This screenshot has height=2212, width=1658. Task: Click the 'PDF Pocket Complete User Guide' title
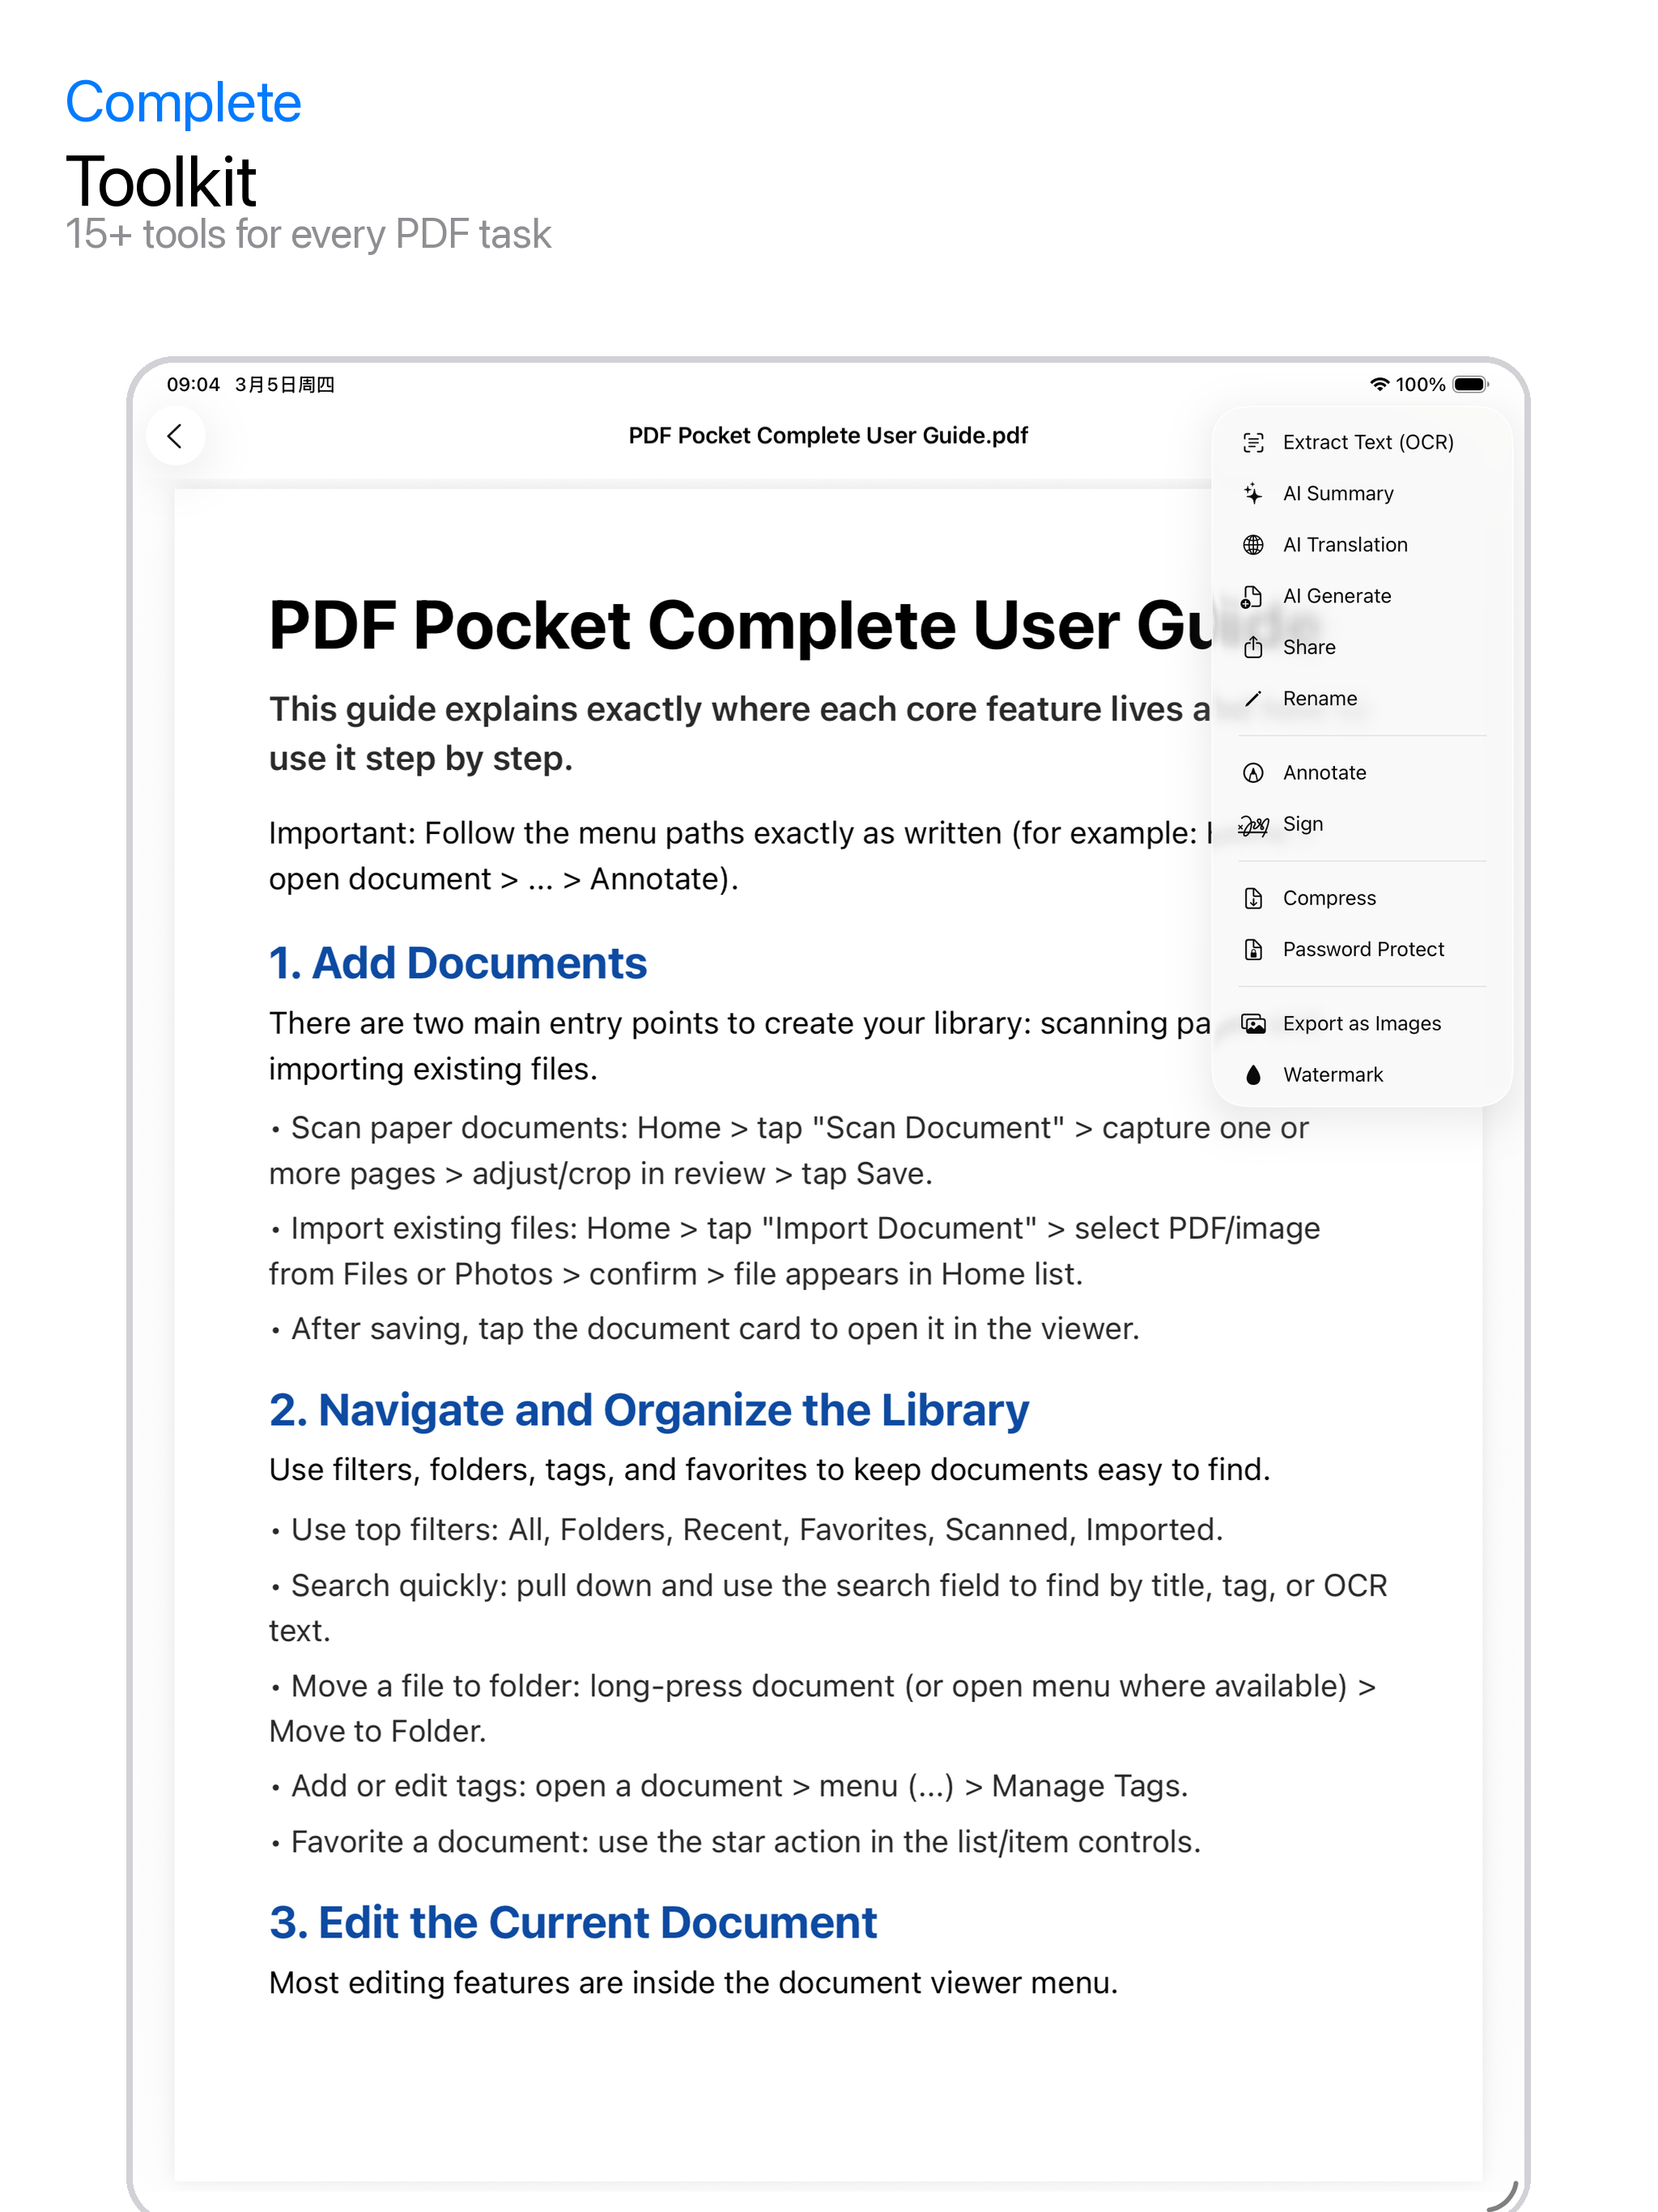[x=741, y=626]
